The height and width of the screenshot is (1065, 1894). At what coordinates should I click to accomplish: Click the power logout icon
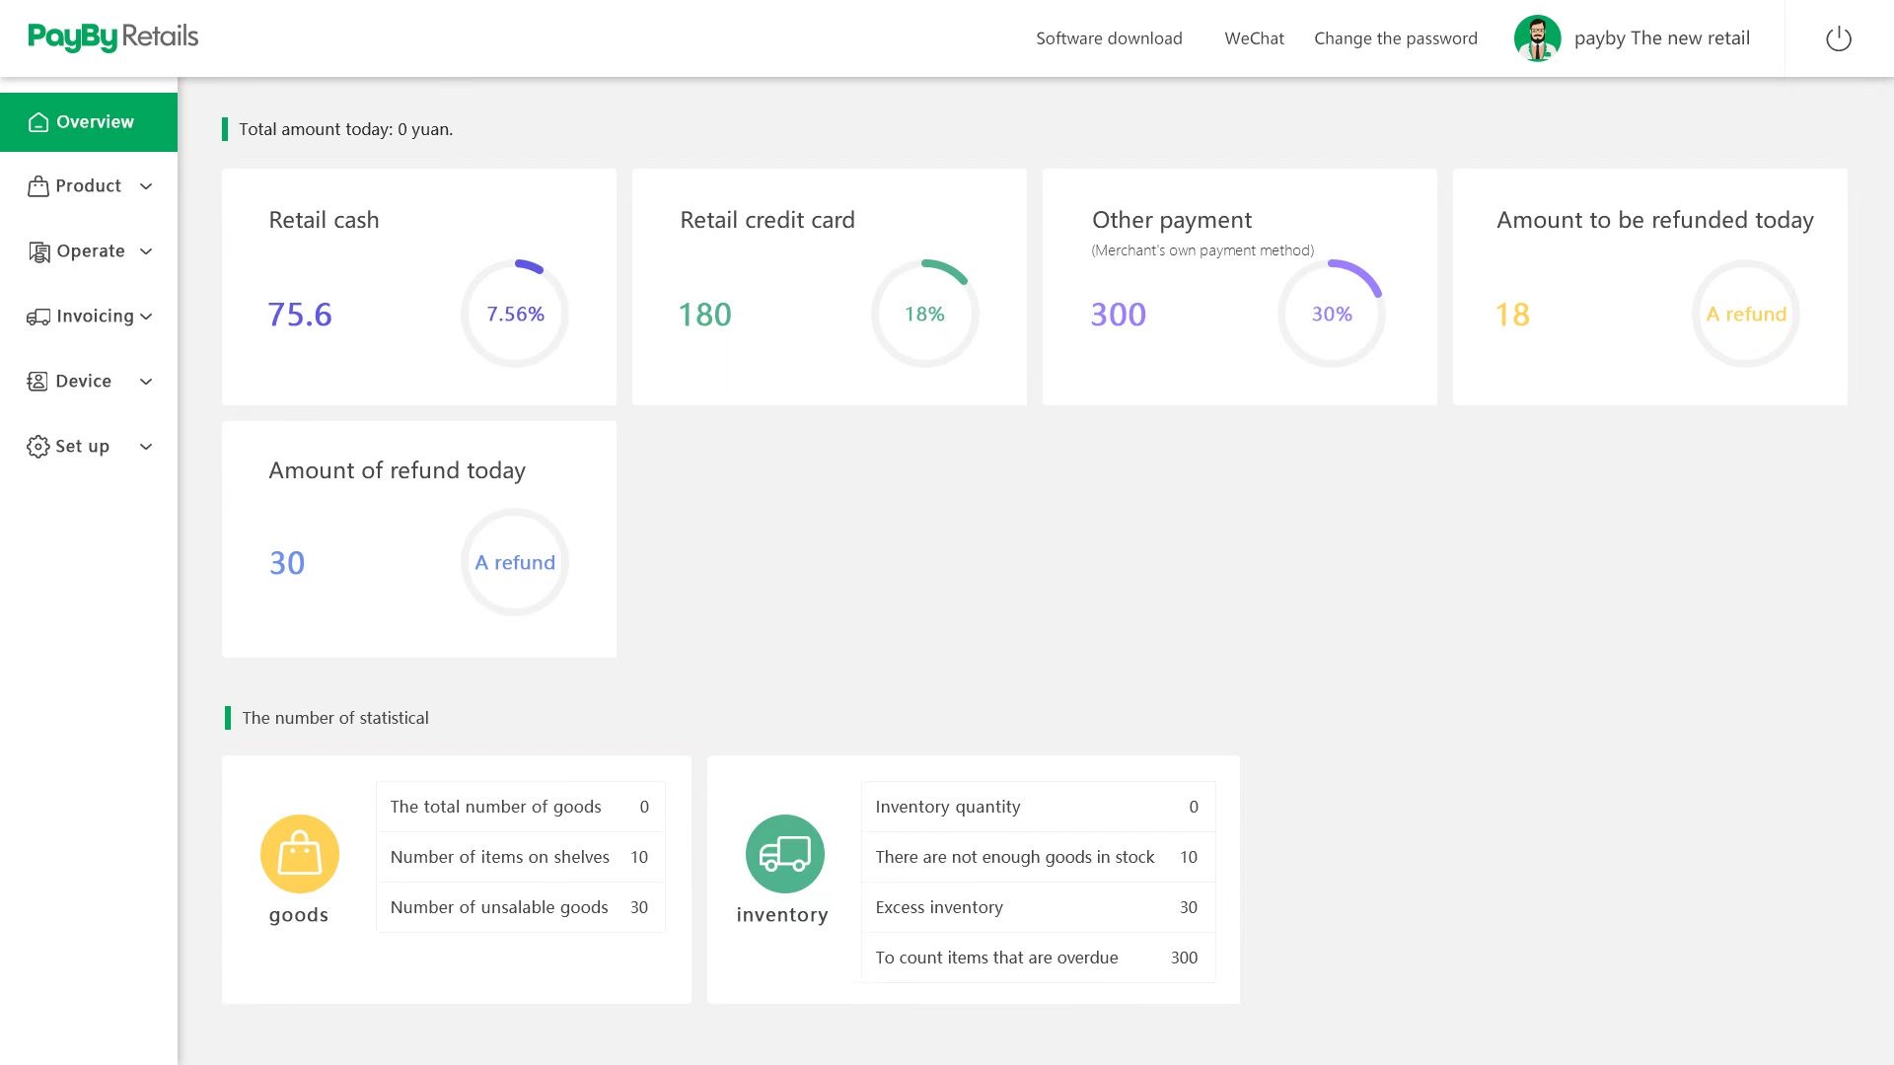[x=1838, y=38]
